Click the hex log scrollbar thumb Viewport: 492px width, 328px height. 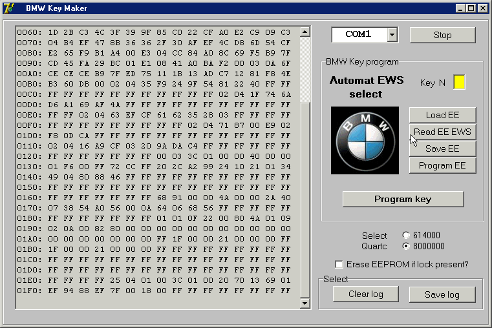[305, 200]
